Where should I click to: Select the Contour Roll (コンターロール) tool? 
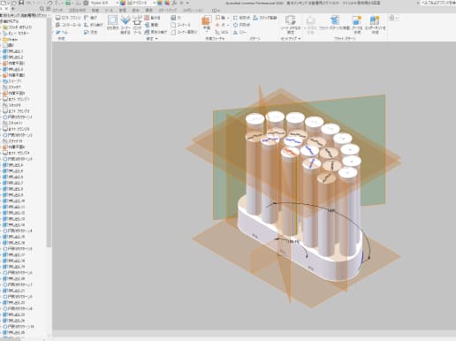coord(68,25)
